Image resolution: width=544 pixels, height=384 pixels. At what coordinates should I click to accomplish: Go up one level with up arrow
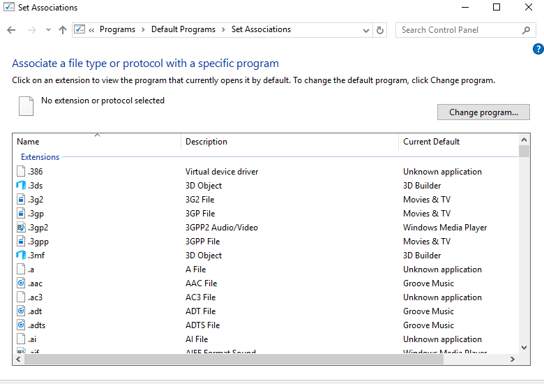click(x=63, y=30)
